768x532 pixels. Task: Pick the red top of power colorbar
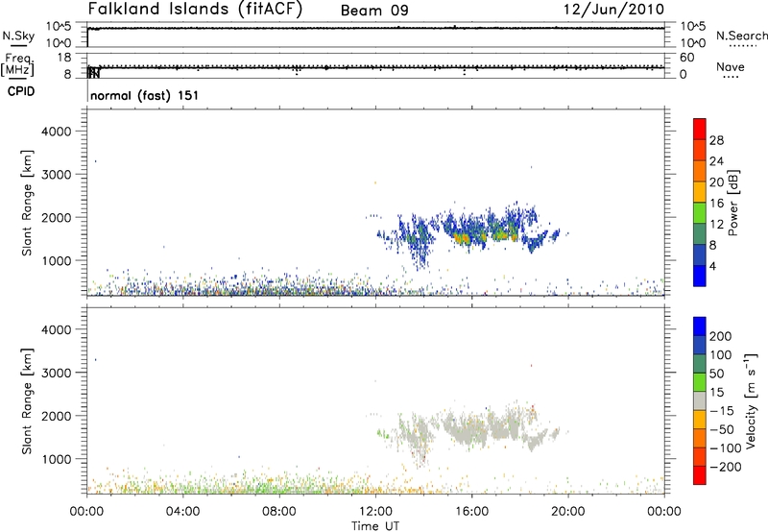[700, 128]
